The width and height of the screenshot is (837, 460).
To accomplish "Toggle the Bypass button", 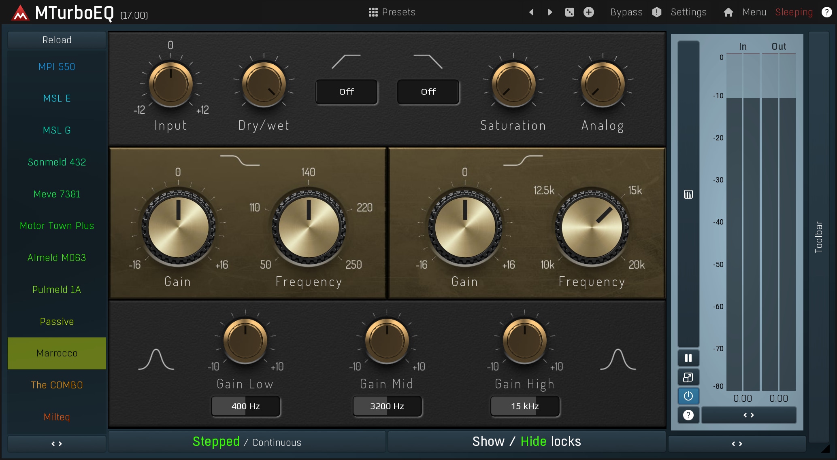I will pos(626,12).
